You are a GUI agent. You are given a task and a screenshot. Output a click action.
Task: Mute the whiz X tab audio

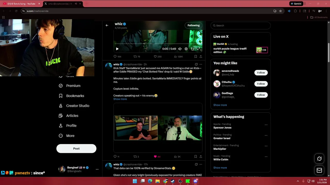[76, 4]
